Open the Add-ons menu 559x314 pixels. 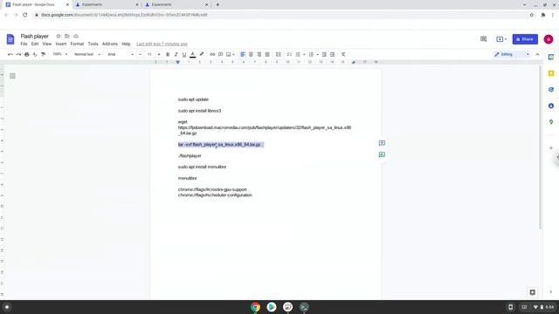110,44
